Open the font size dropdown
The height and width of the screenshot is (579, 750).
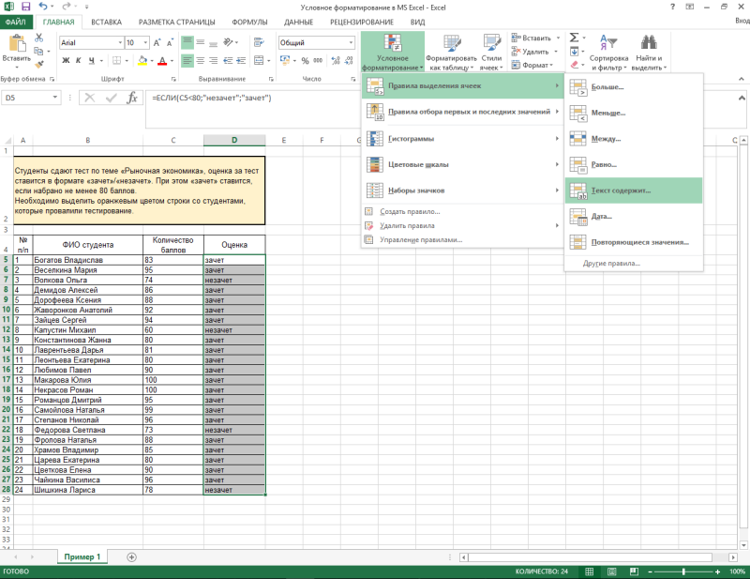[145, 42]
